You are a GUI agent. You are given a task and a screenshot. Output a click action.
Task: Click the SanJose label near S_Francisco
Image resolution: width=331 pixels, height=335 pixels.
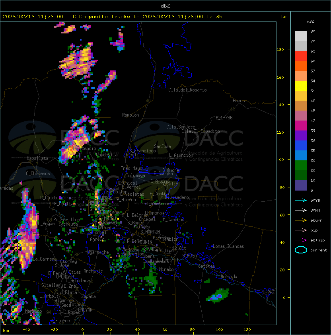162,146
